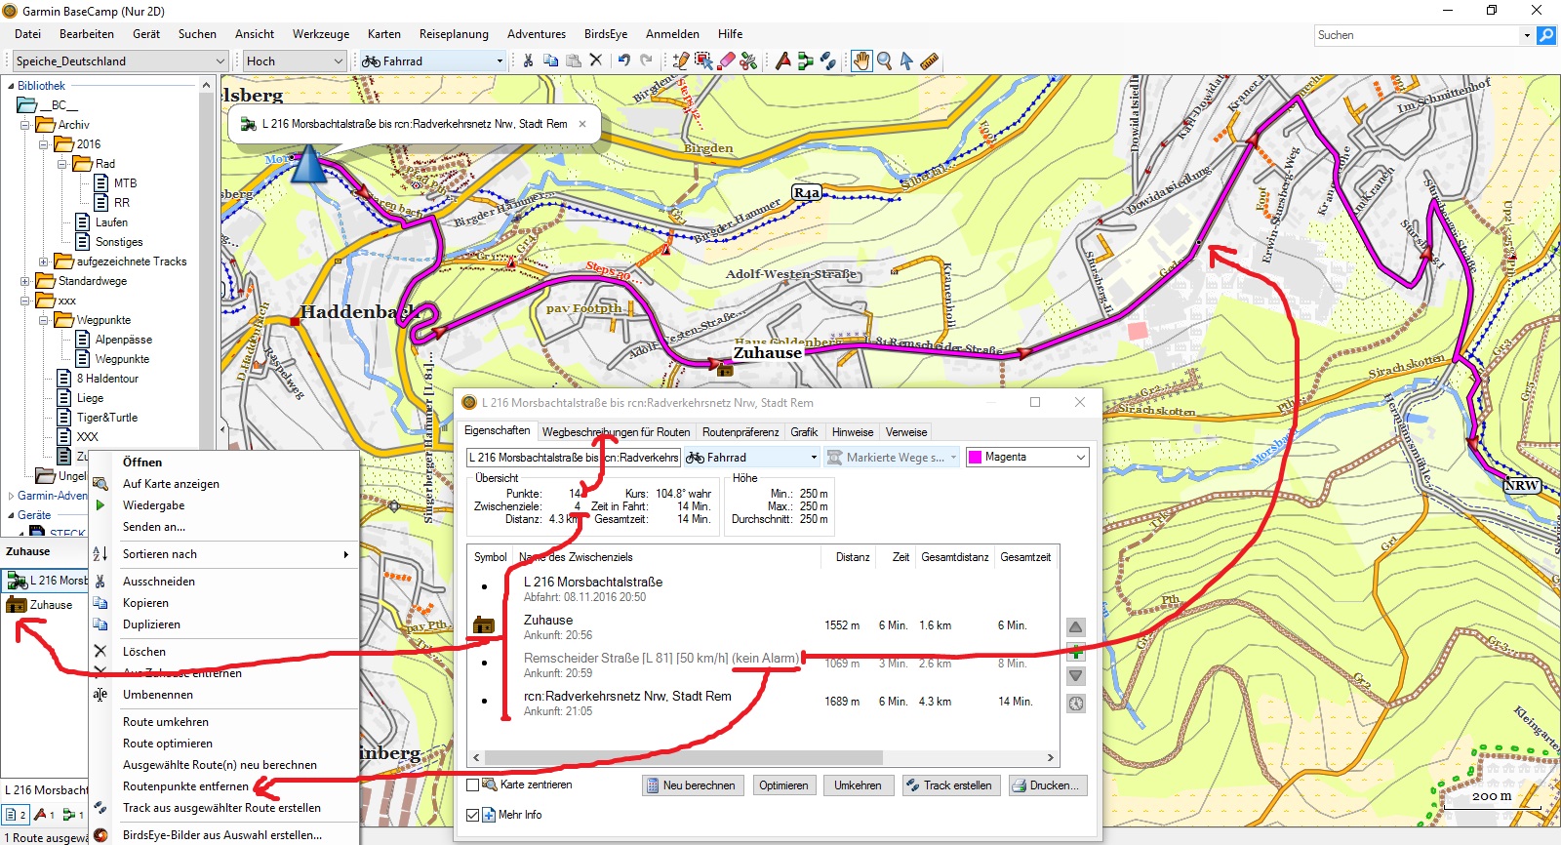Collapse the Bibliothek tree node
This screenshot has width=1561, height=845.
pos(11,86)
